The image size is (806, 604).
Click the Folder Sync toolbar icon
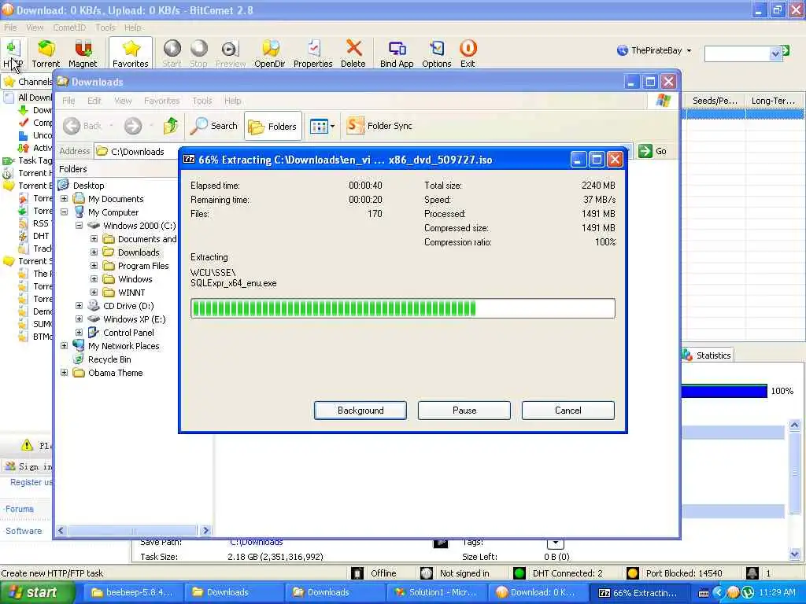click(379, 126)
